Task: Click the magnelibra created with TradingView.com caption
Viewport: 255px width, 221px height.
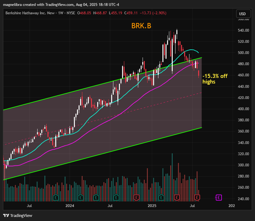Action: (61, 5)
